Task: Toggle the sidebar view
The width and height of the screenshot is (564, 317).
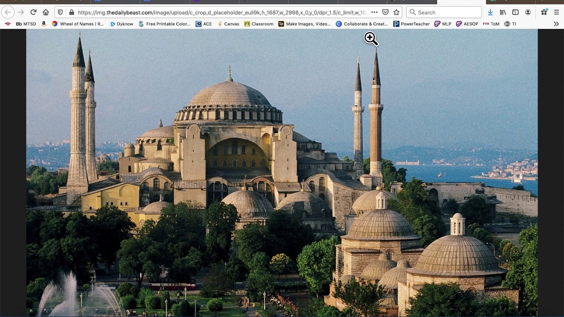Action: [515, 12]
